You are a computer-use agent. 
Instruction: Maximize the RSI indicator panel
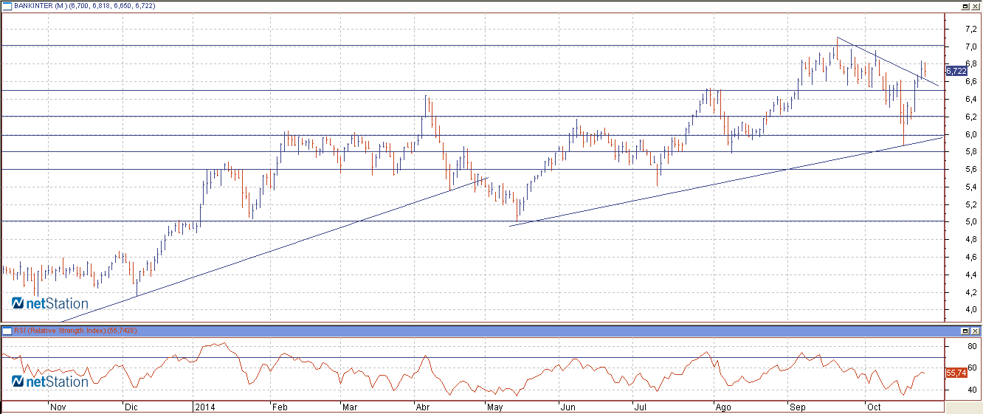pos(965,331)
